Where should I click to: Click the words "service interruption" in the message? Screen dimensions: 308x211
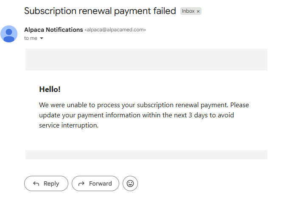[x=69, y=125]
